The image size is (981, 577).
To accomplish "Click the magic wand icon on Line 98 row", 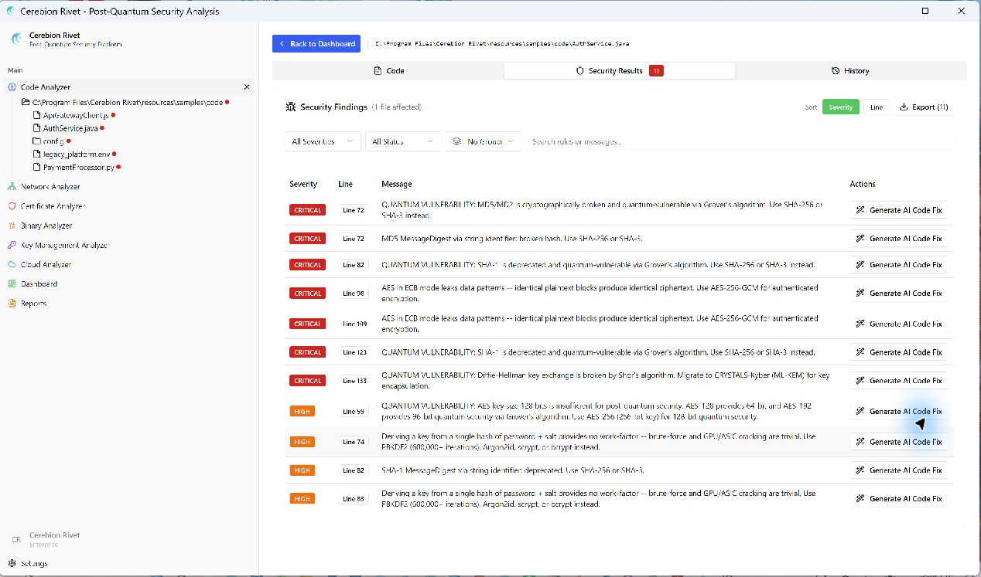I will point(860,294).
